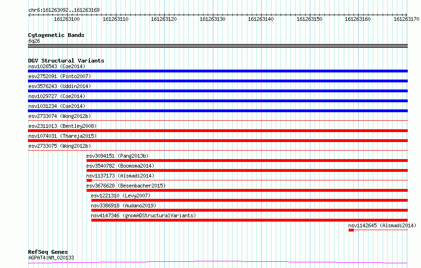Click the blue bar under nsv1031234

[218, 111]
